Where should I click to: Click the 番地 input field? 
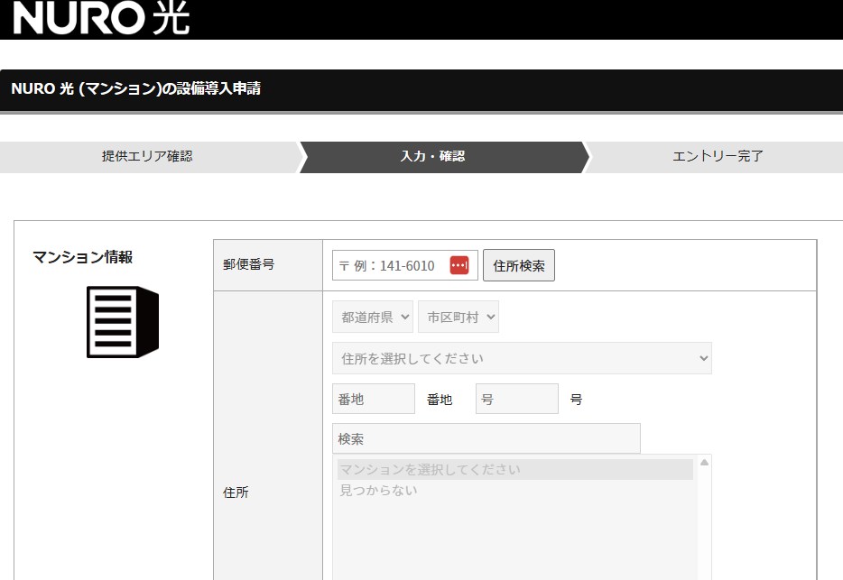pyautogui.click(x=373, y=399)
